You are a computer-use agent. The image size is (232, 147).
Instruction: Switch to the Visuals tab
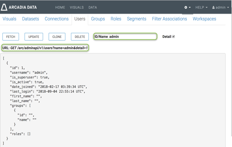pyautogui.click(x=9, y=19)
